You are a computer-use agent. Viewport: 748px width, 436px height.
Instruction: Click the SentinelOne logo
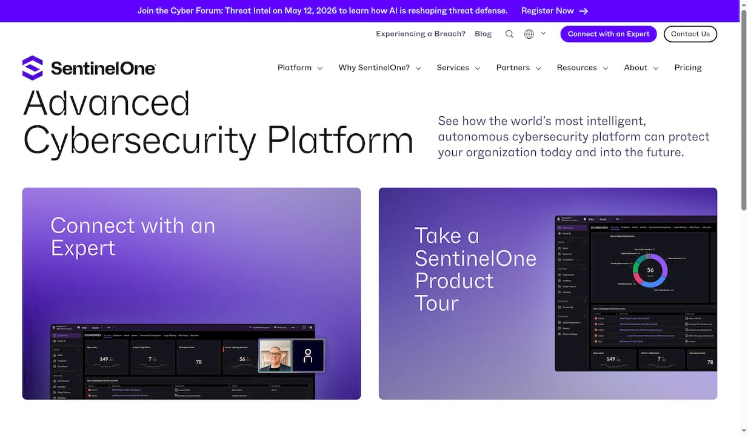(89, 68)
